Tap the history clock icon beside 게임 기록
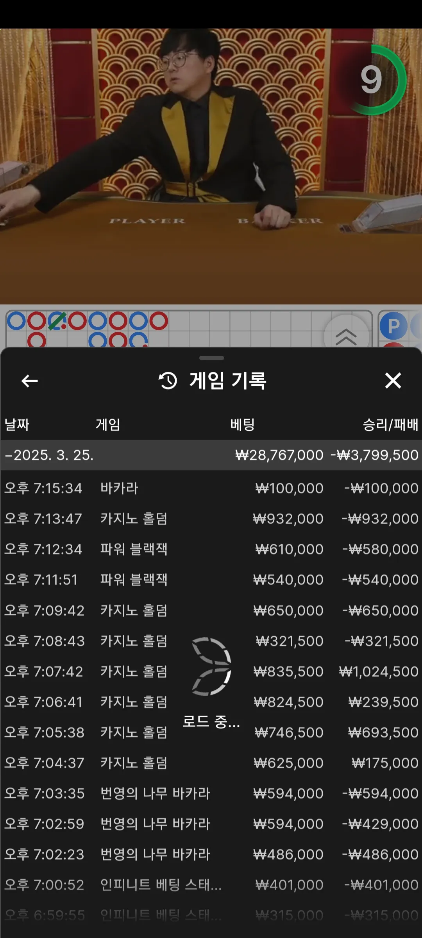Image resolution: width=422 pixels, height=938 pixels. [x=168, y=381]
